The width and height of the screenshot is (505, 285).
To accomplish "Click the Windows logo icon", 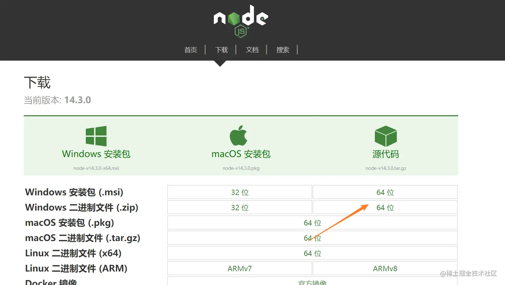I will (96, 136).
